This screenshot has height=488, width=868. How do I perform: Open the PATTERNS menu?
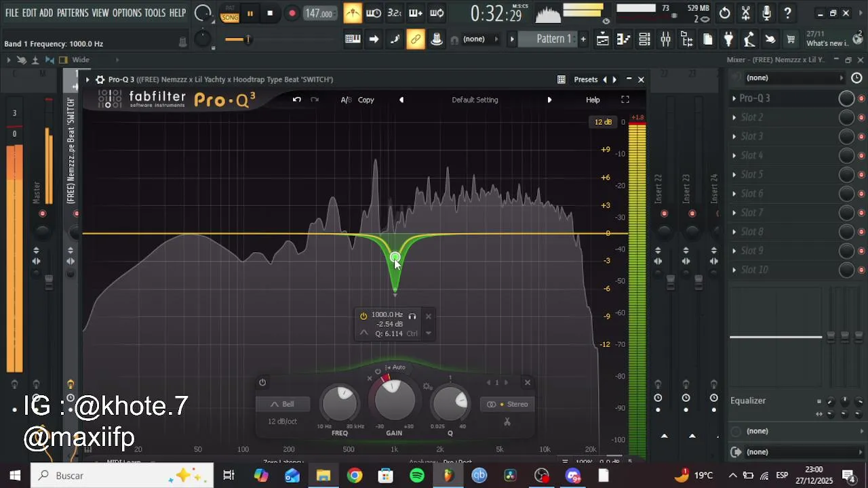coord(73,13)
